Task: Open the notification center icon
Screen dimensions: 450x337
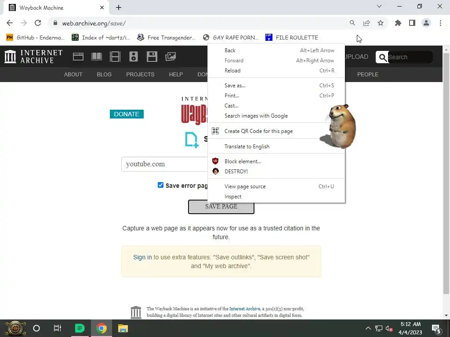Action: (x=436, y=329)
